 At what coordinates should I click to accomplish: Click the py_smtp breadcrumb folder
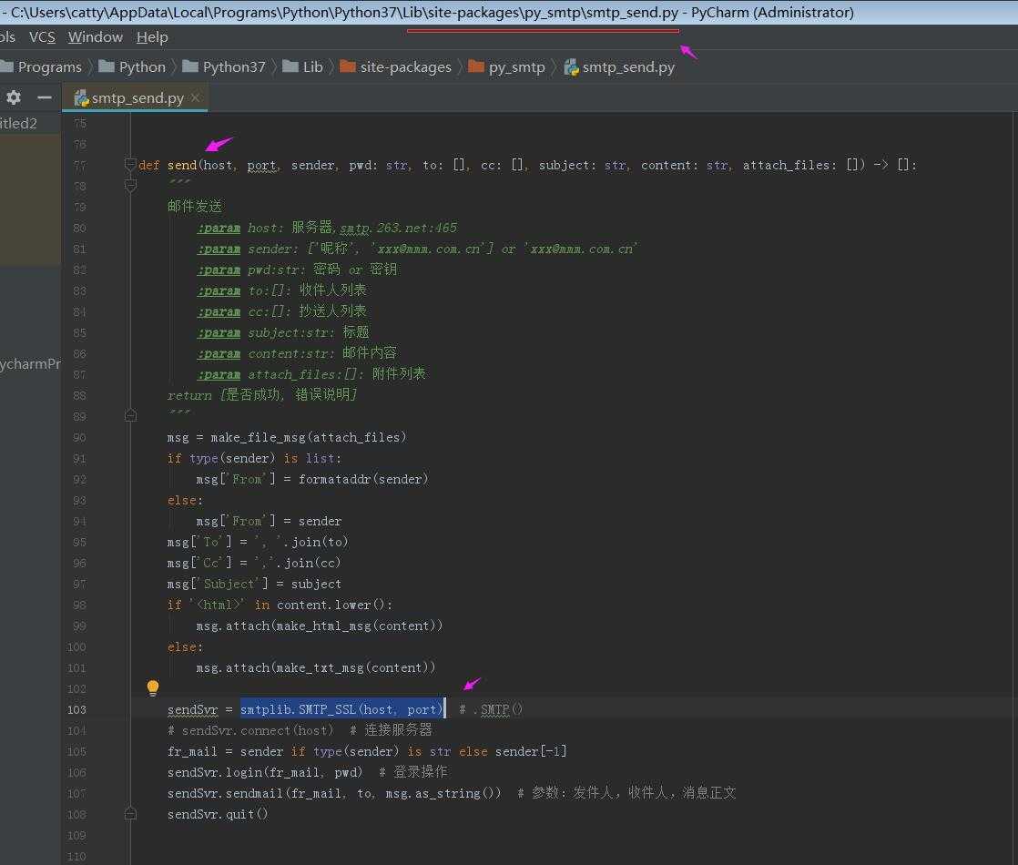507,66
